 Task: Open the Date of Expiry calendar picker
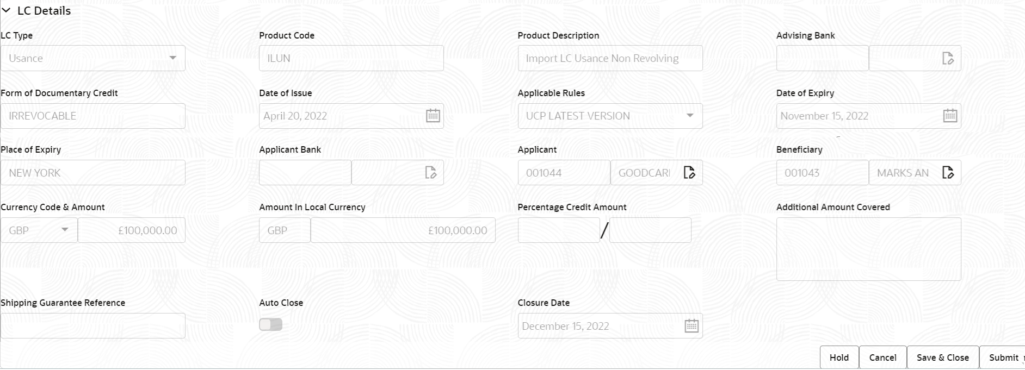point(950,116)
